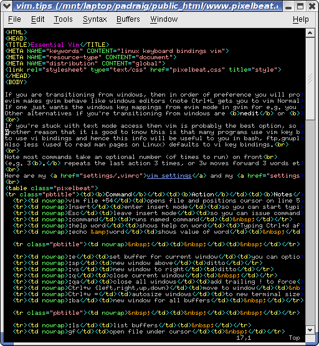Open the File menu
This screenshot has height=346, width=319.
click(14, 19)
